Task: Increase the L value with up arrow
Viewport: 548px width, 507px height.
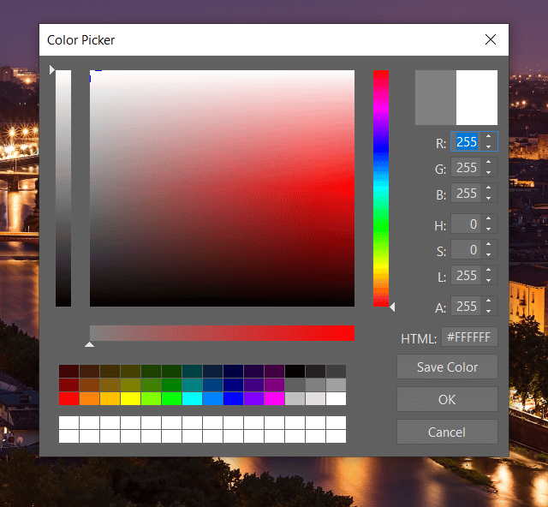Action: [x=489, y=271]
